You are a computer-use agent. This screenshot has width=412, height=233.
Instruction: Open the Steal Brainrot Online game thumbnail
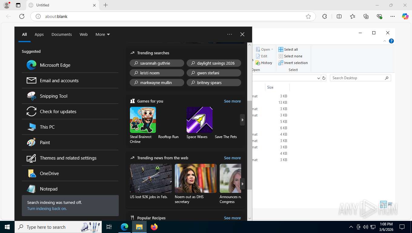tap(143, 120)
